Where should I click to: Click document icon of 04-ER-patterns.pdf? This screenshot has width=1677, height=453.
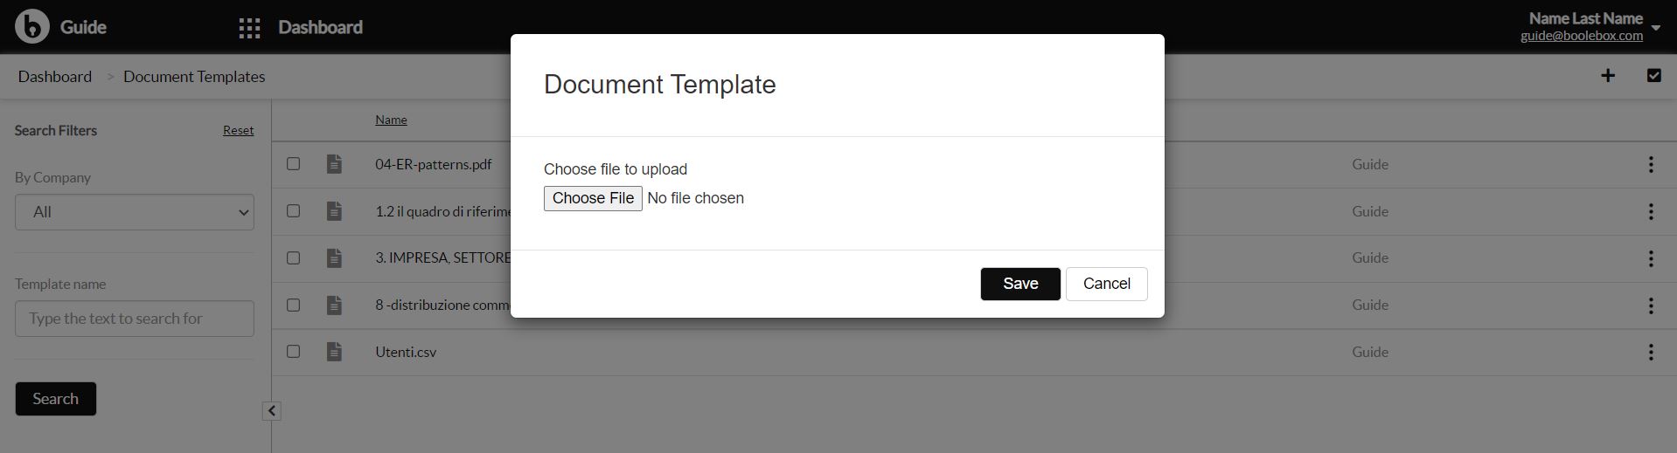(x=334, y=164)
